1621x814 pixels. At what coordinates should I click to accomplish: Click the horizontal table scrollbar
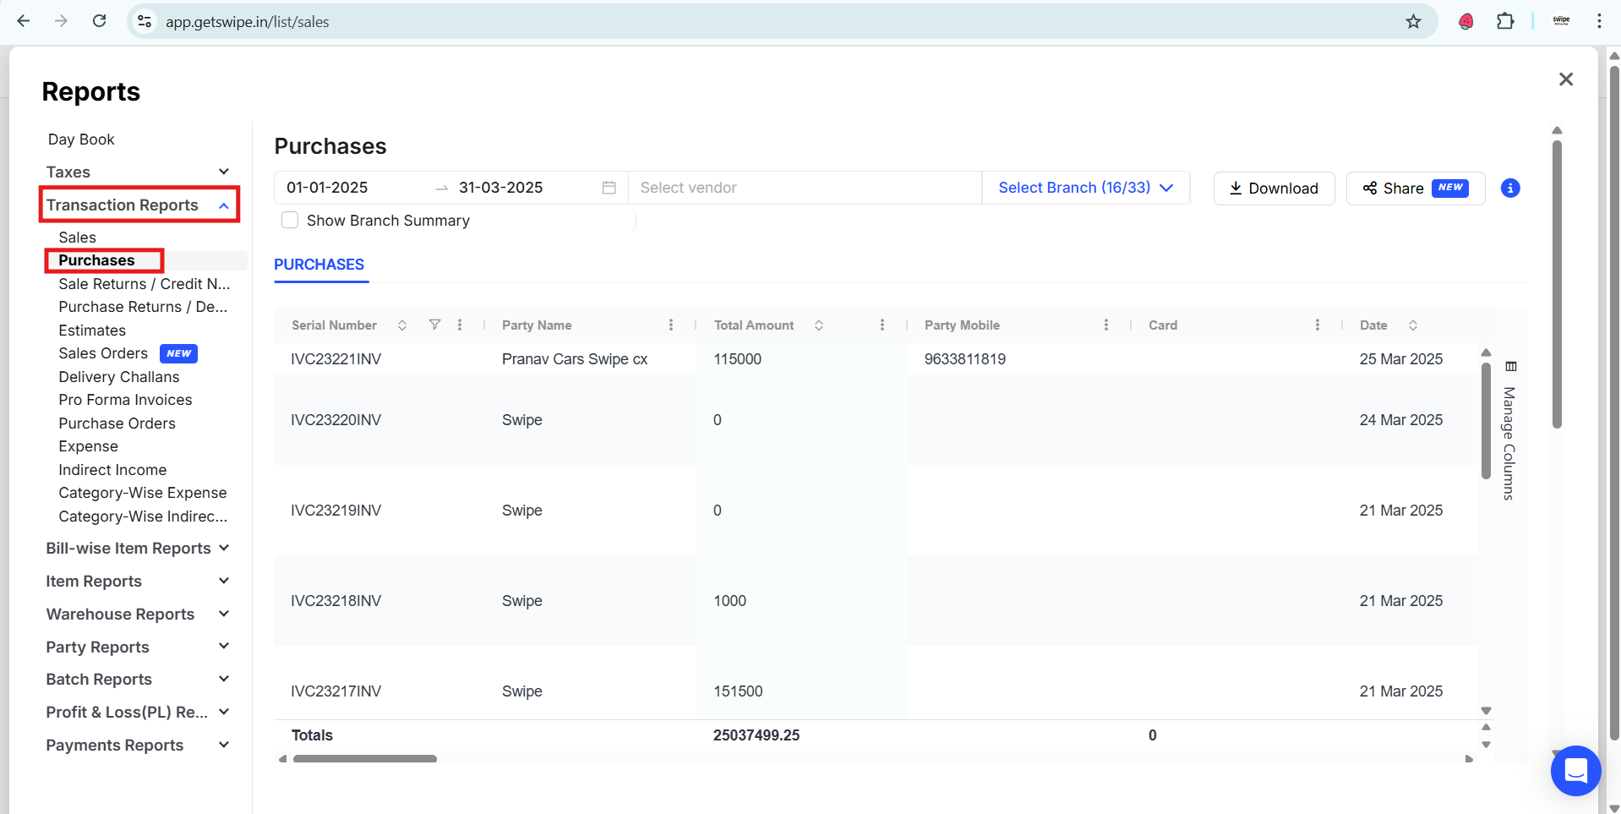[x=365, y=759]
